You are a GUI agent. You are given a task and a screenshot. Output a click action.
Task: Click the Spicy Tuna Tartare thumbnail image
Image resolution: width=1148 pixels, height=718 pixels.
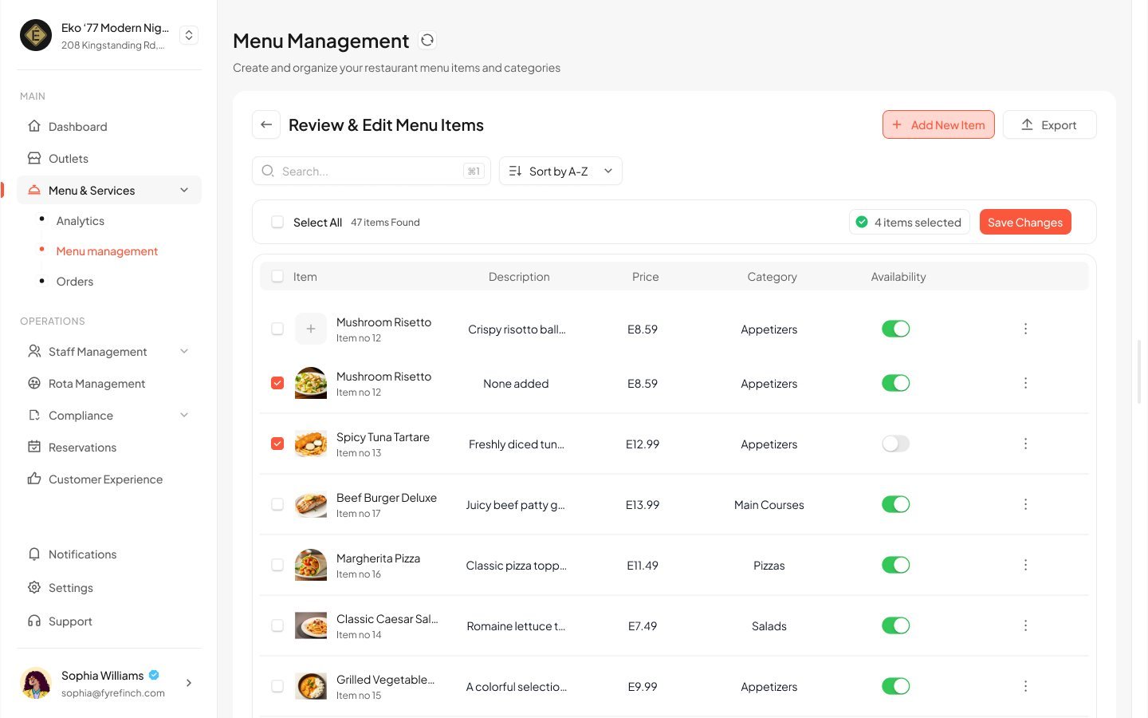click(311, 444)
